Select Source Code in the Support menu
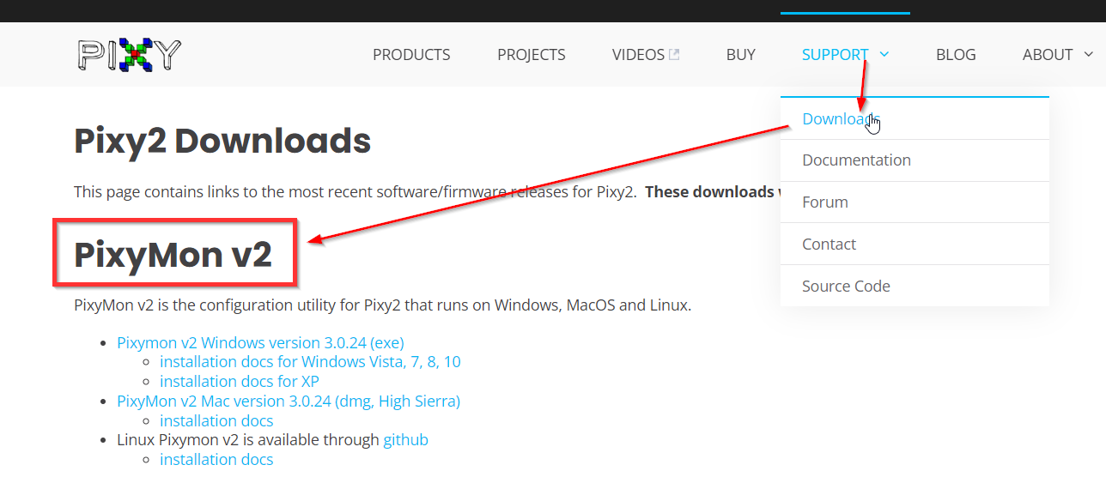The width and height of the screenshot is (1106, 477). point(915,286)
